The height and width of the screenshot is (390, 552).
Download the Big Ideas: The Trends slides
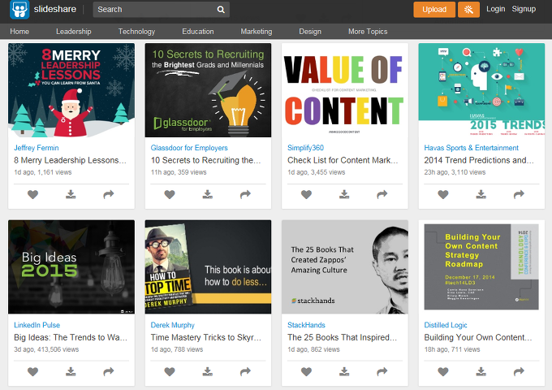tap(71, 371)
